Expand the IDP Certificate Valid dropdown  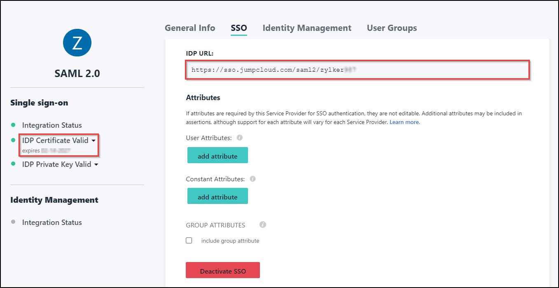point(94,140)
